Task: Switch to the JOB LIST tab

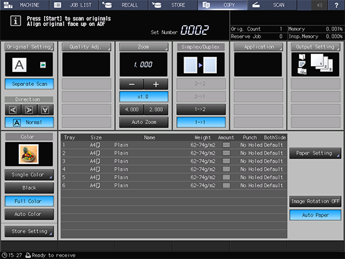Action: click(74, 5)
